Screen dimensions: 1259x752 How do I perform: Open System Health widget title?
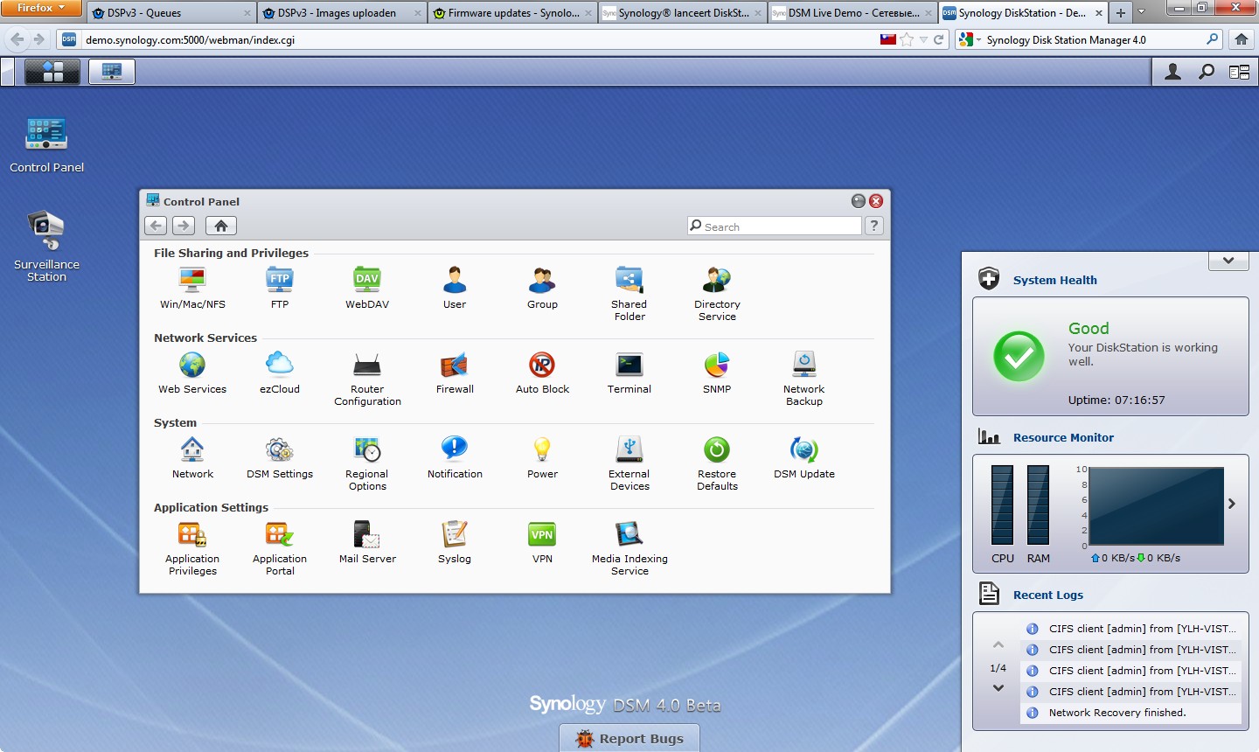tap(1054, 280)
